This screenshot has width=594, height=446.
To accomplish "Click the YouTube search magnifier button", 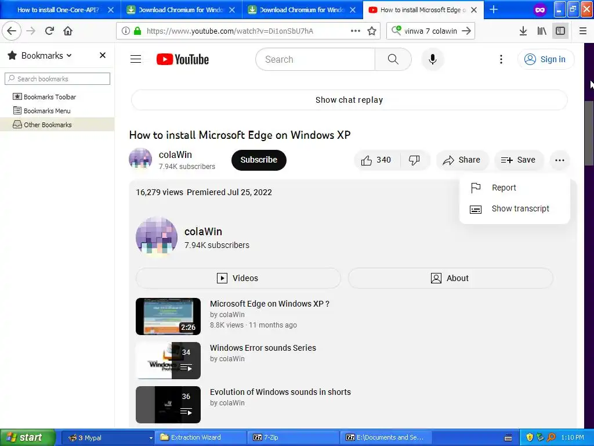I will point(393,59).
